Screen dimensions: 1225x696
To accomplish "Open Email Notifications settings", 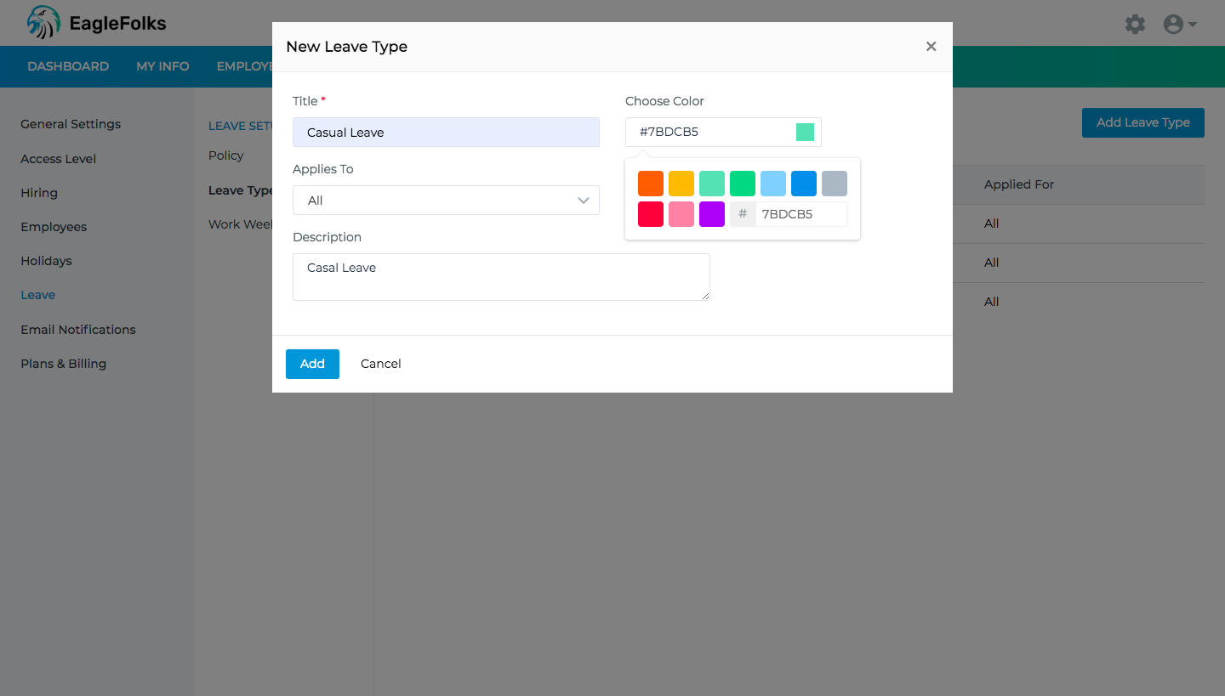I will click(78, 330).
